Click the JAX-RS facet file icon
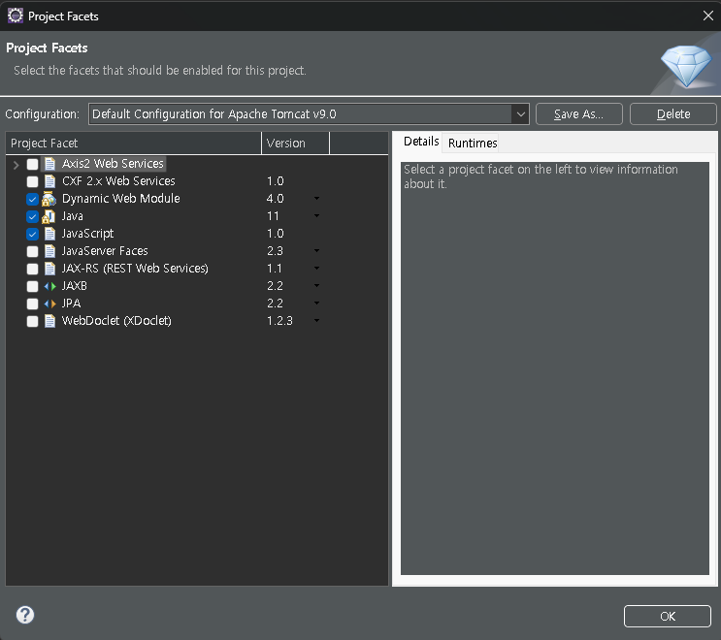Screen dimensions: 721x640 coord(49,269)
